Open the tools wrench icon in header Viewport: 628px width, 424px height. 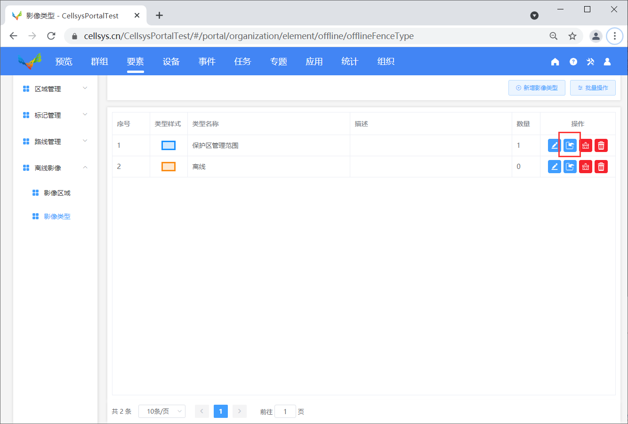point(590,62)
